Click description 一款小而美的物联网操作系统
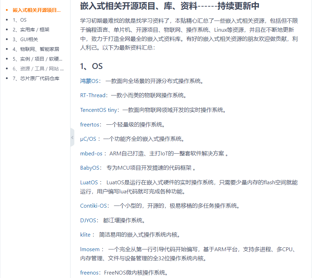This screenshot has width=312, height=278. point(149,95)
